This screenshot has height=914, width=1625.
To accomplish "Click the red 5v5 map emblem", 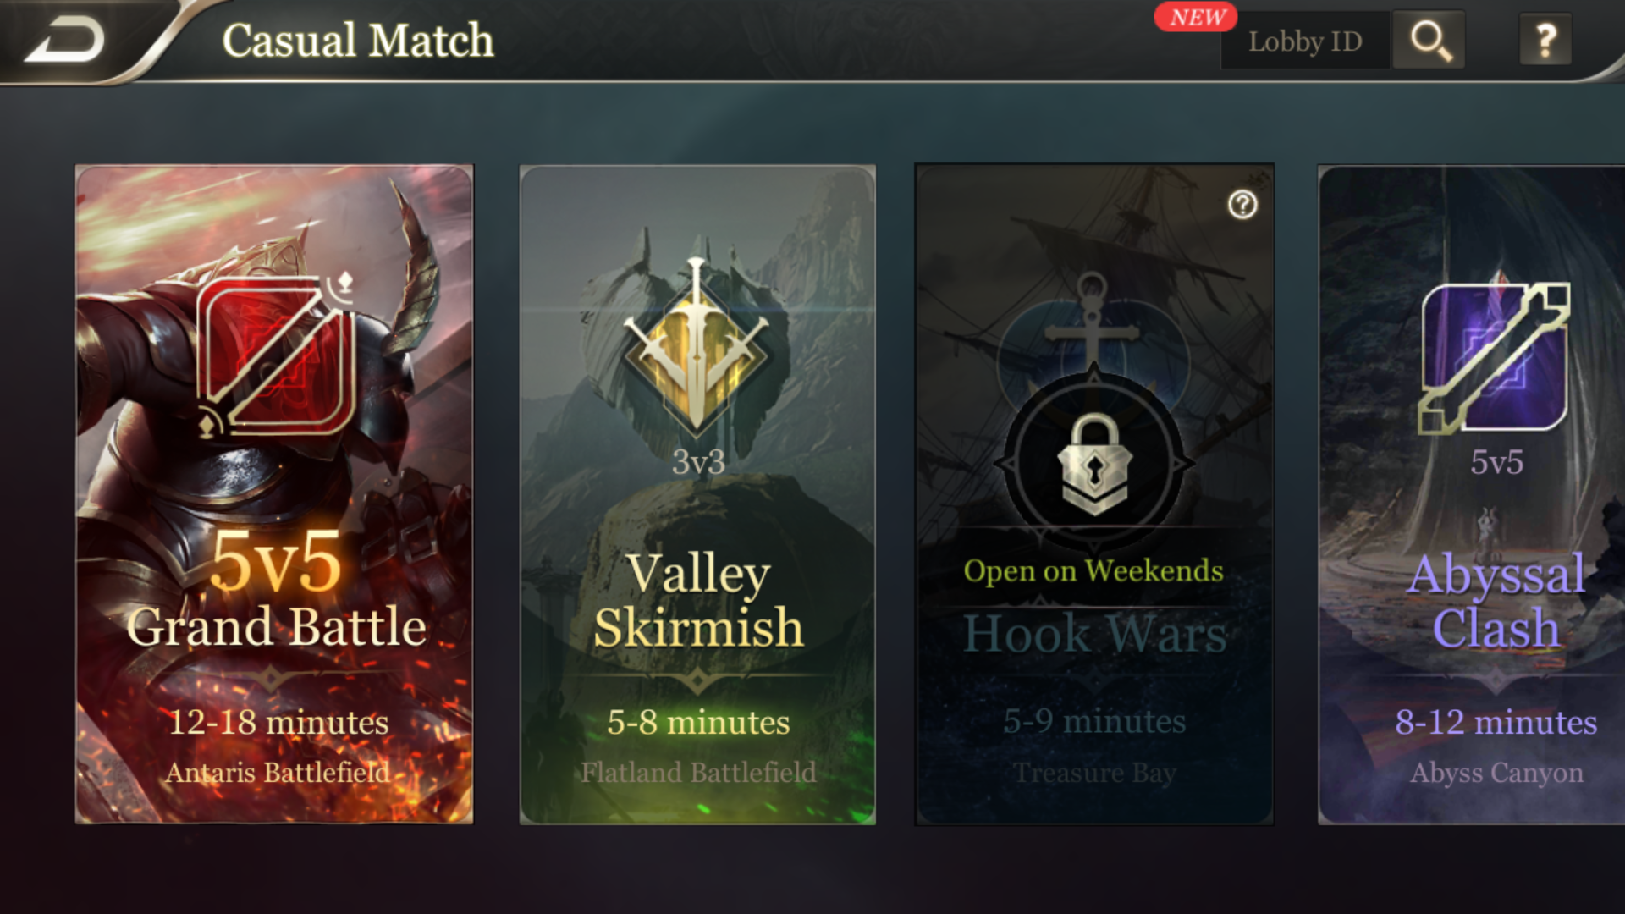I will 277,354.
